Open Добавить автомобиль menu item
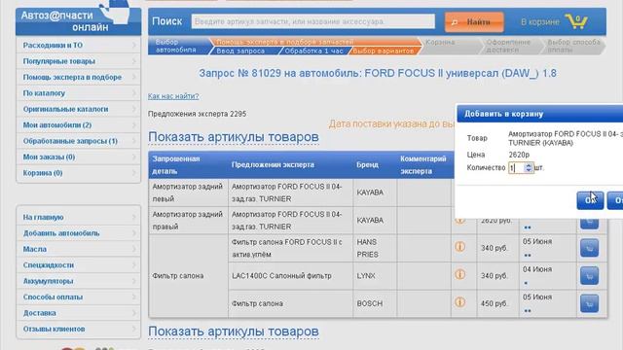Image resolution: width=623 pixels, height=350 pixels. pos(78,233)
